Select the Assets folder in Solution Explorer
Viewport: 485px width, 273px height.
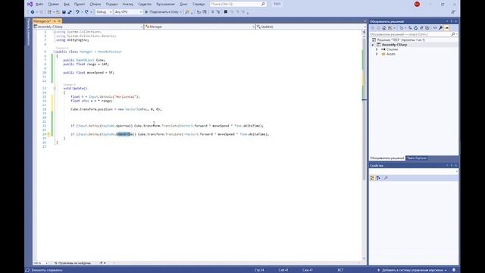click(391, 54)
